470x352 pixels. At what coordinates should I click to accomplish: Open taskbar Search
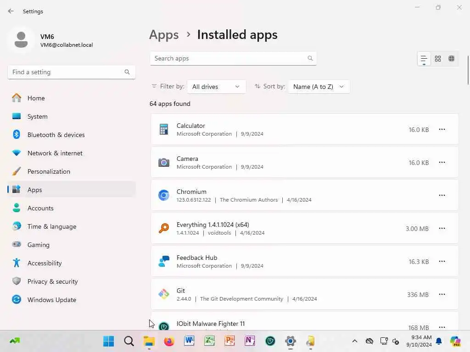129,341
